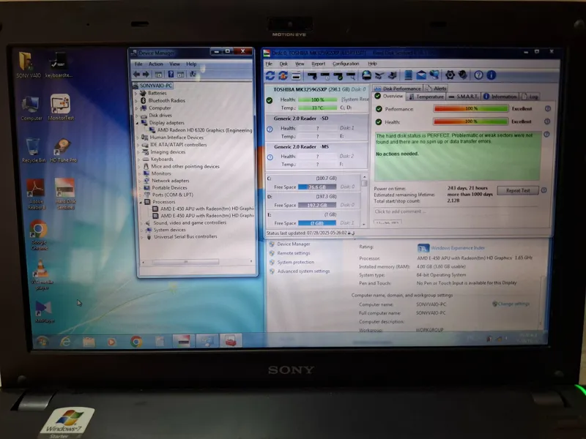Expand IDE ATA/ATAPI controllers node
The image size is (586, 439).
point(138,145)
